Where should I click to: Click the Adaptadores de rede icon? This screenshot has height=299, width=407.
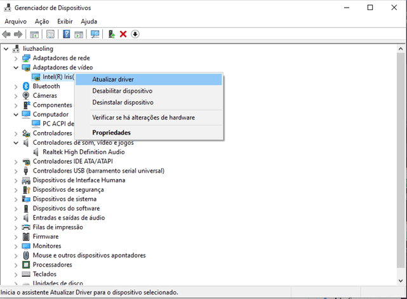point(26,58)
